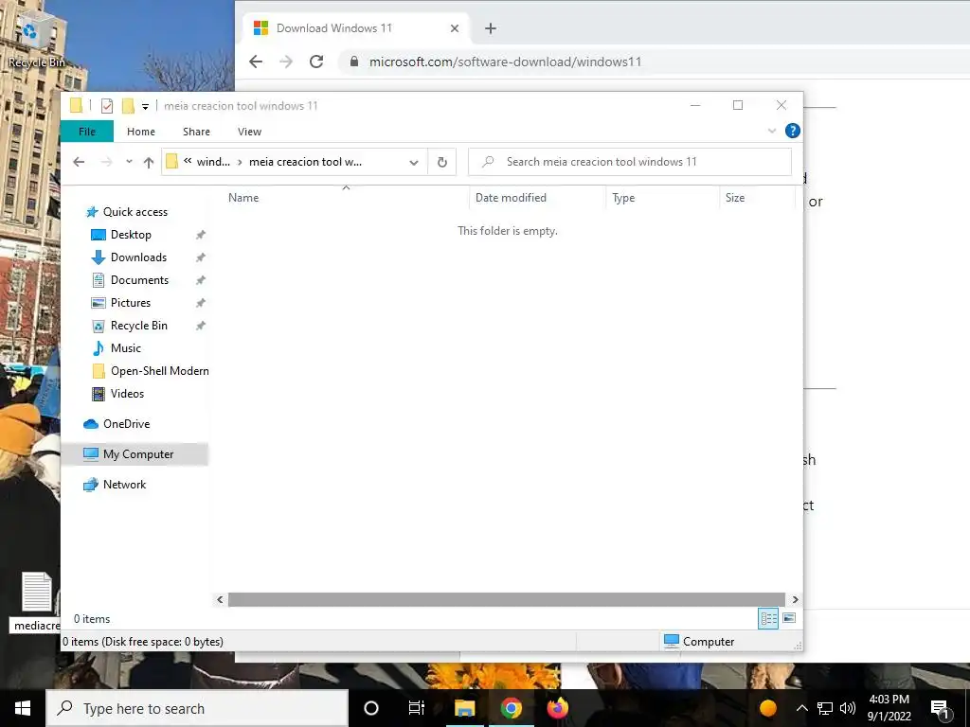Expand the ribbon with the chevron
Viewport: 970px width, 727px height.
point(771,131)
